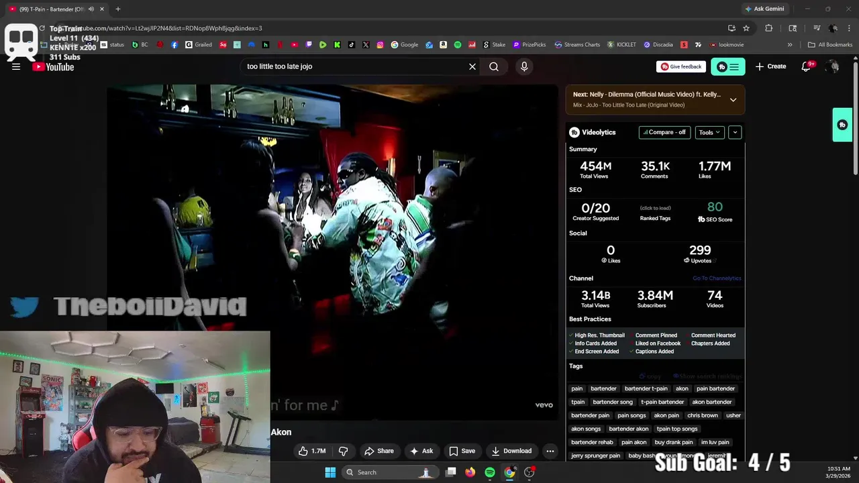Select the 'buy drank pain' tag
This screenshot has width=859, height=483.
(674, 442)
